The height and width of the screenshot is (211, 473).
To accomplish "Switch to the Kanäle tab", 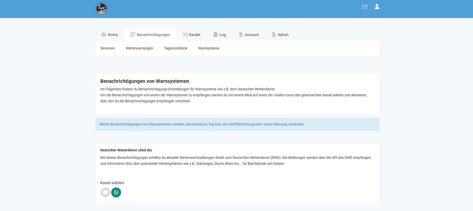I will point(191,35).
